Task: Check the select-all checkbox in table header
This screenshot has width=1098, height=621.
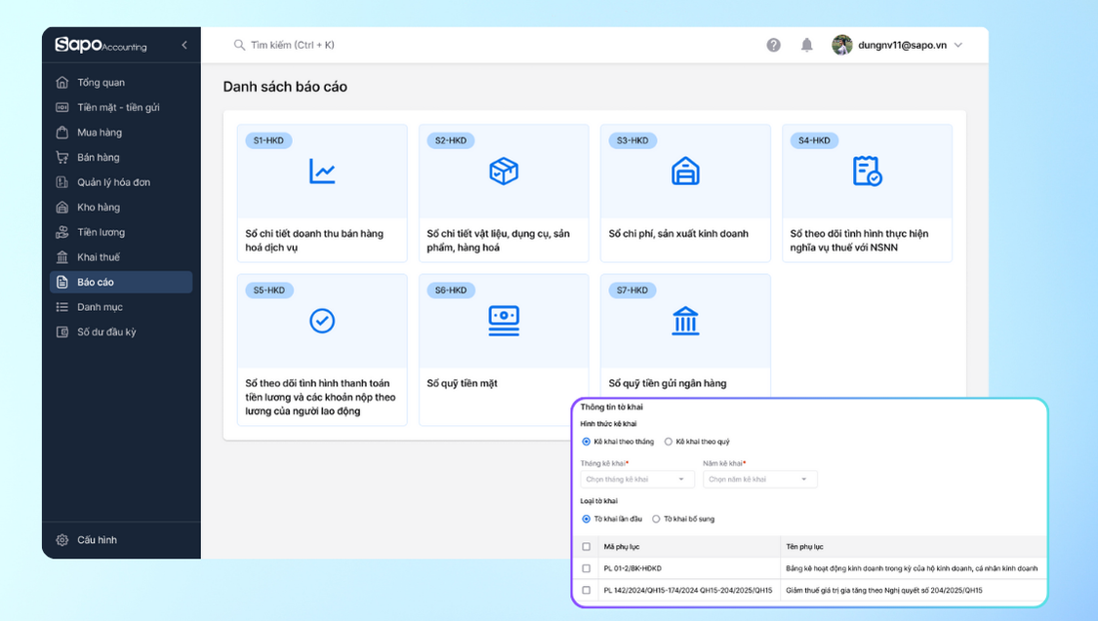Action: click(x=586, y=547)
